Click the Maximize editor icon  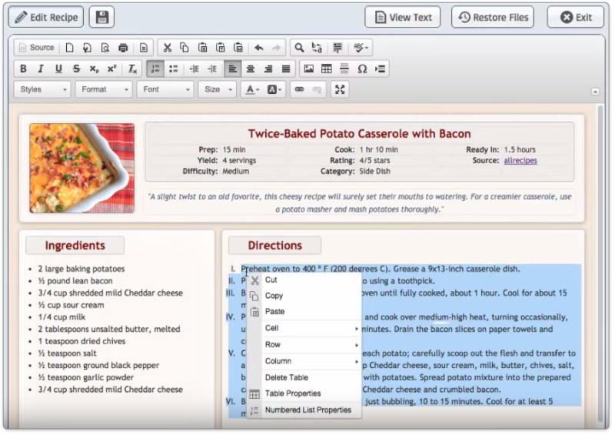pos(340,89)
